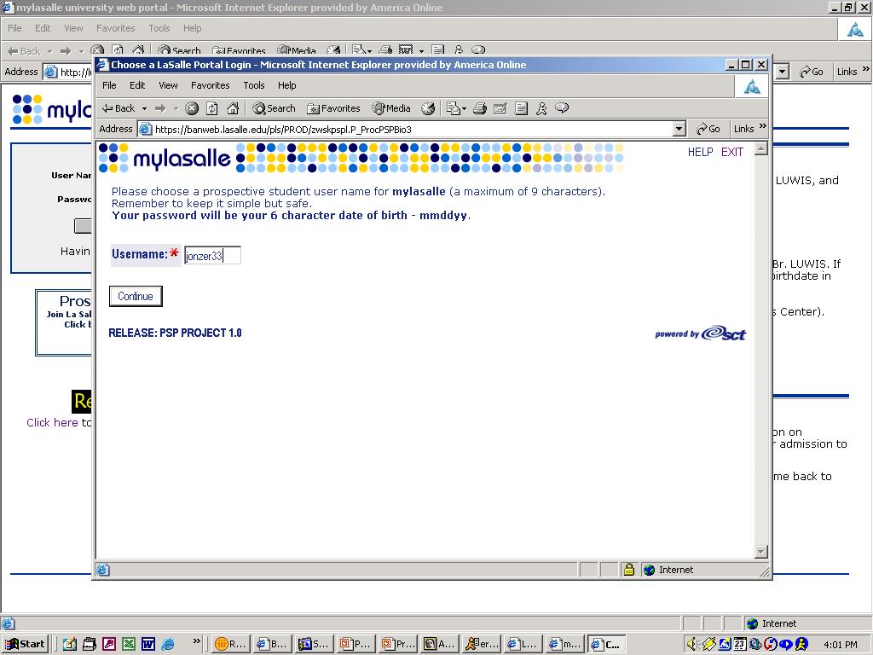Go to Home via popup toolbar icon

pos(233,108)
